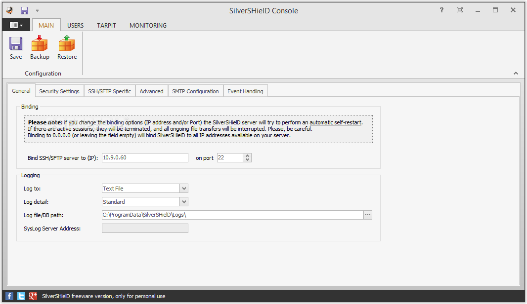Collapse the ribbon with the chevron

click(x=516, y=73)
